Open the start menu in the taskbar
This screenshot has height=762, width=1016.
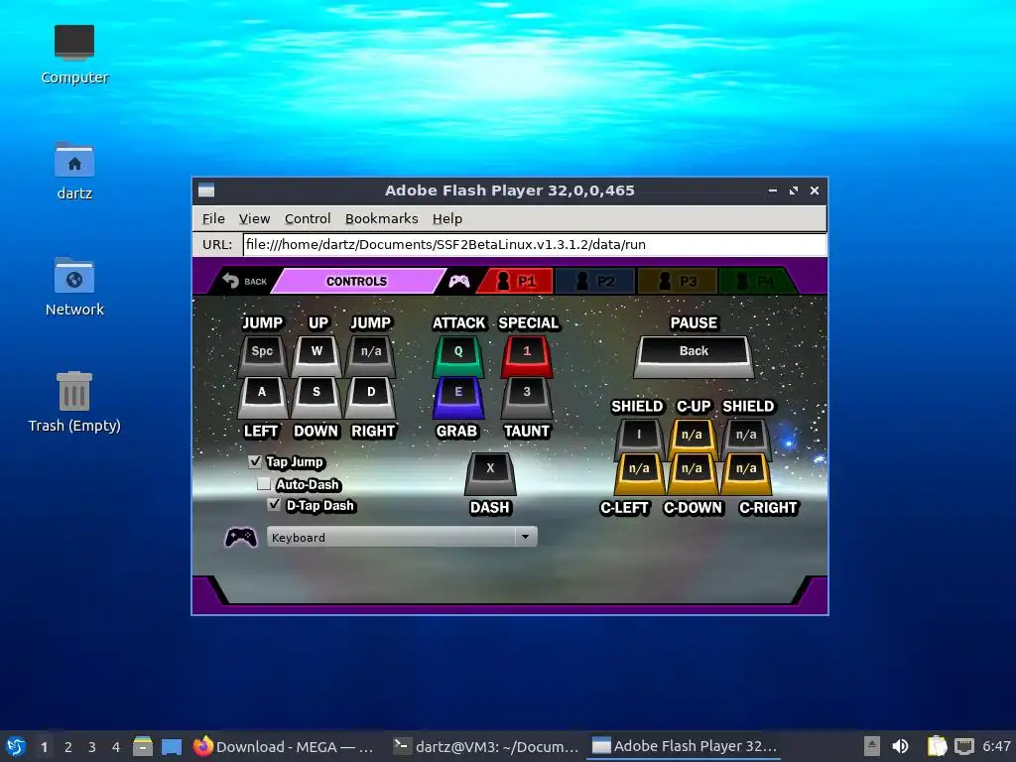[16, 746]
